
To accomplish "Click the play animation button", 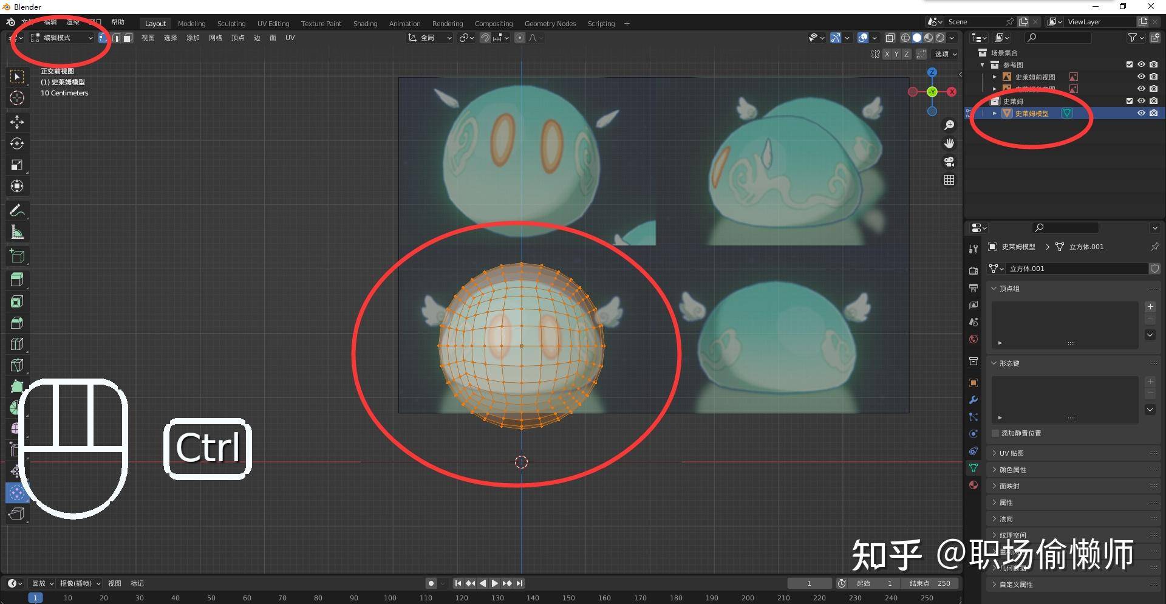I will [494, 583].
